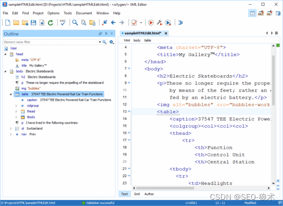The image size is (283, 206).
Task: Click the Save to URL icon
Action: coord(42,23)
